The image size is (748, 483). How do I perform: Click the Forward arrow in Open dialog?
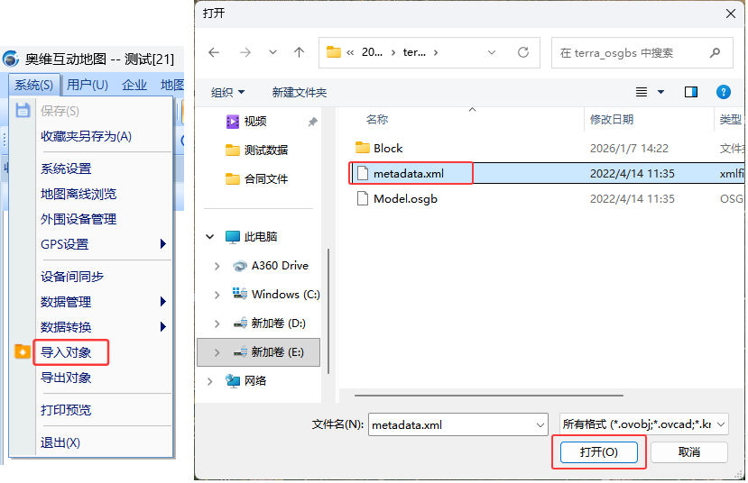[x=245, y=52]
